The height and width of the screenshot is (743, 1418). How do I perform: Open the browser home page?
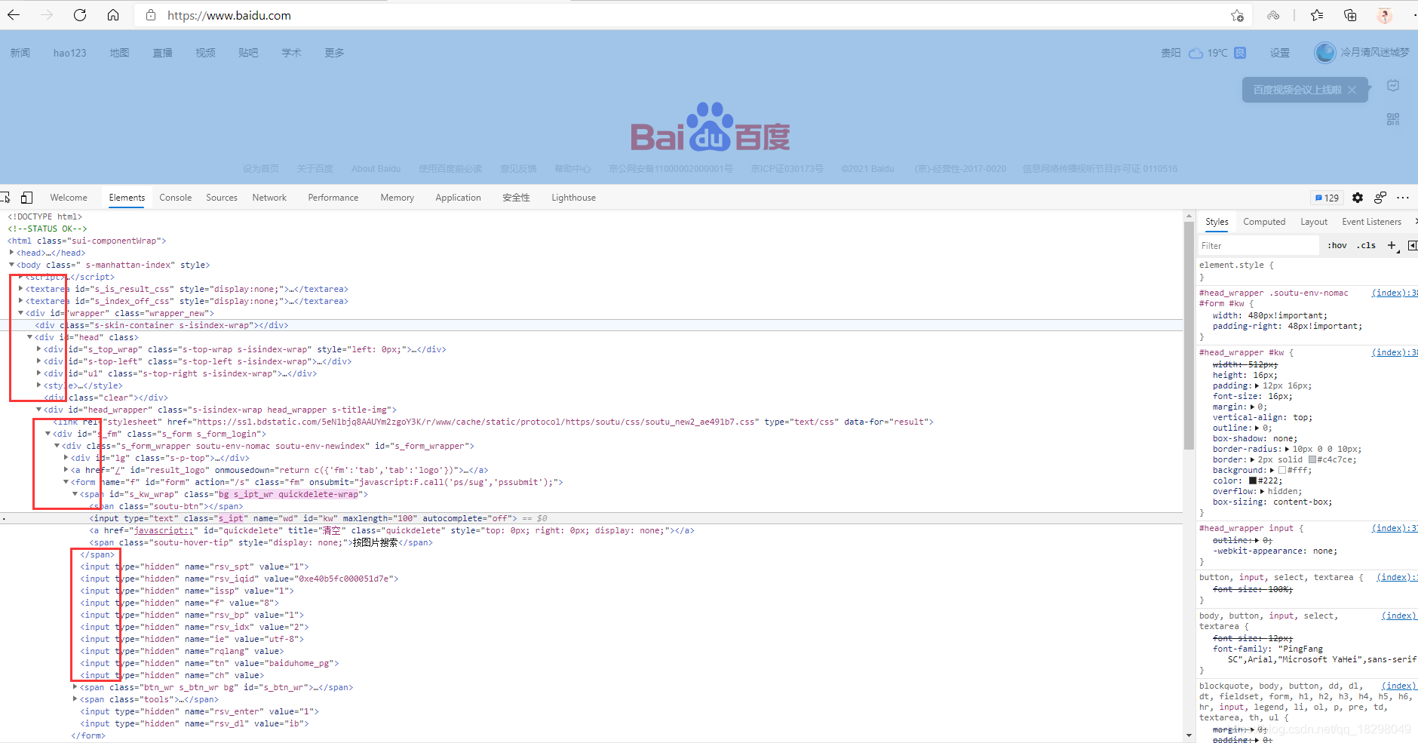tap(113, 15)
